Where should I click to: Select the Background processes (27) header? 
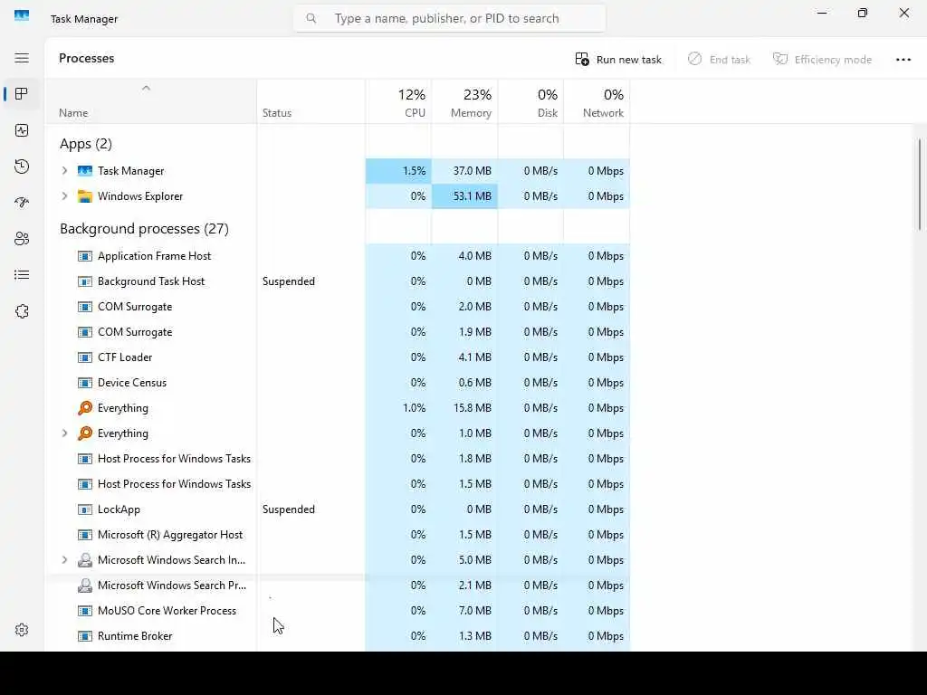tap(144, 229)
